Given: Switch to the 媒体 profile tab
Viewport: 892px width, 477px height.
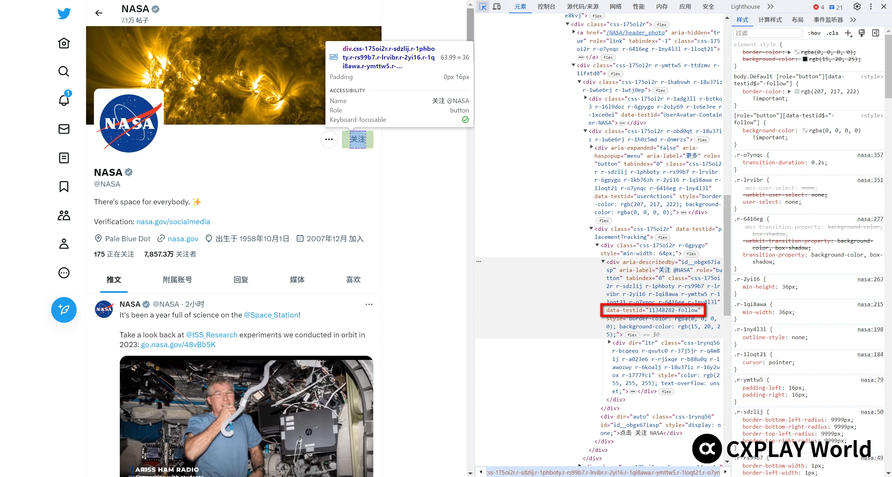Looking at the screenshot, I should (297, 280).
